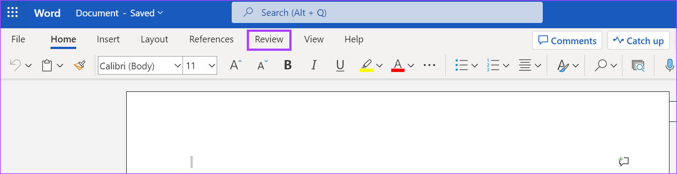Switch to the View tab
Image resolution: width=677 pixels, height=174 pixels.
pyautogui.click(x=314, y=39)
